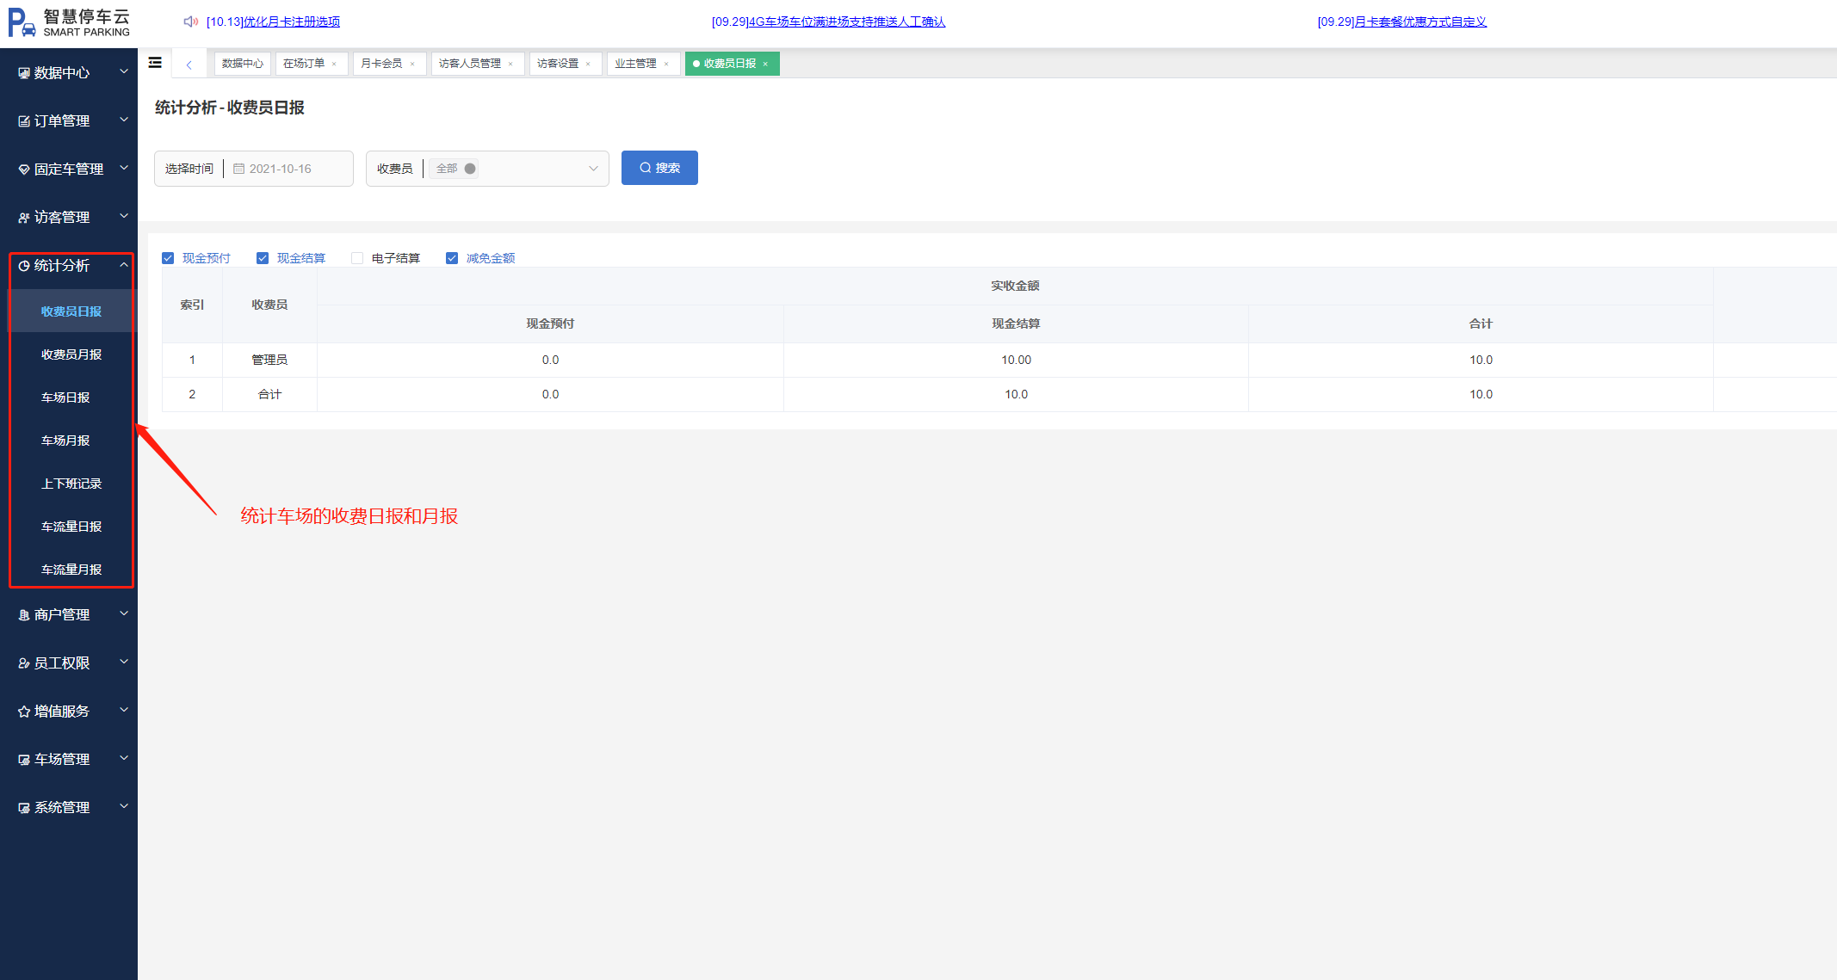Expand the 增值服务 menu chevron
Image resolution: width=1837 pixels, height=980 pixels.
coord(124,710)
